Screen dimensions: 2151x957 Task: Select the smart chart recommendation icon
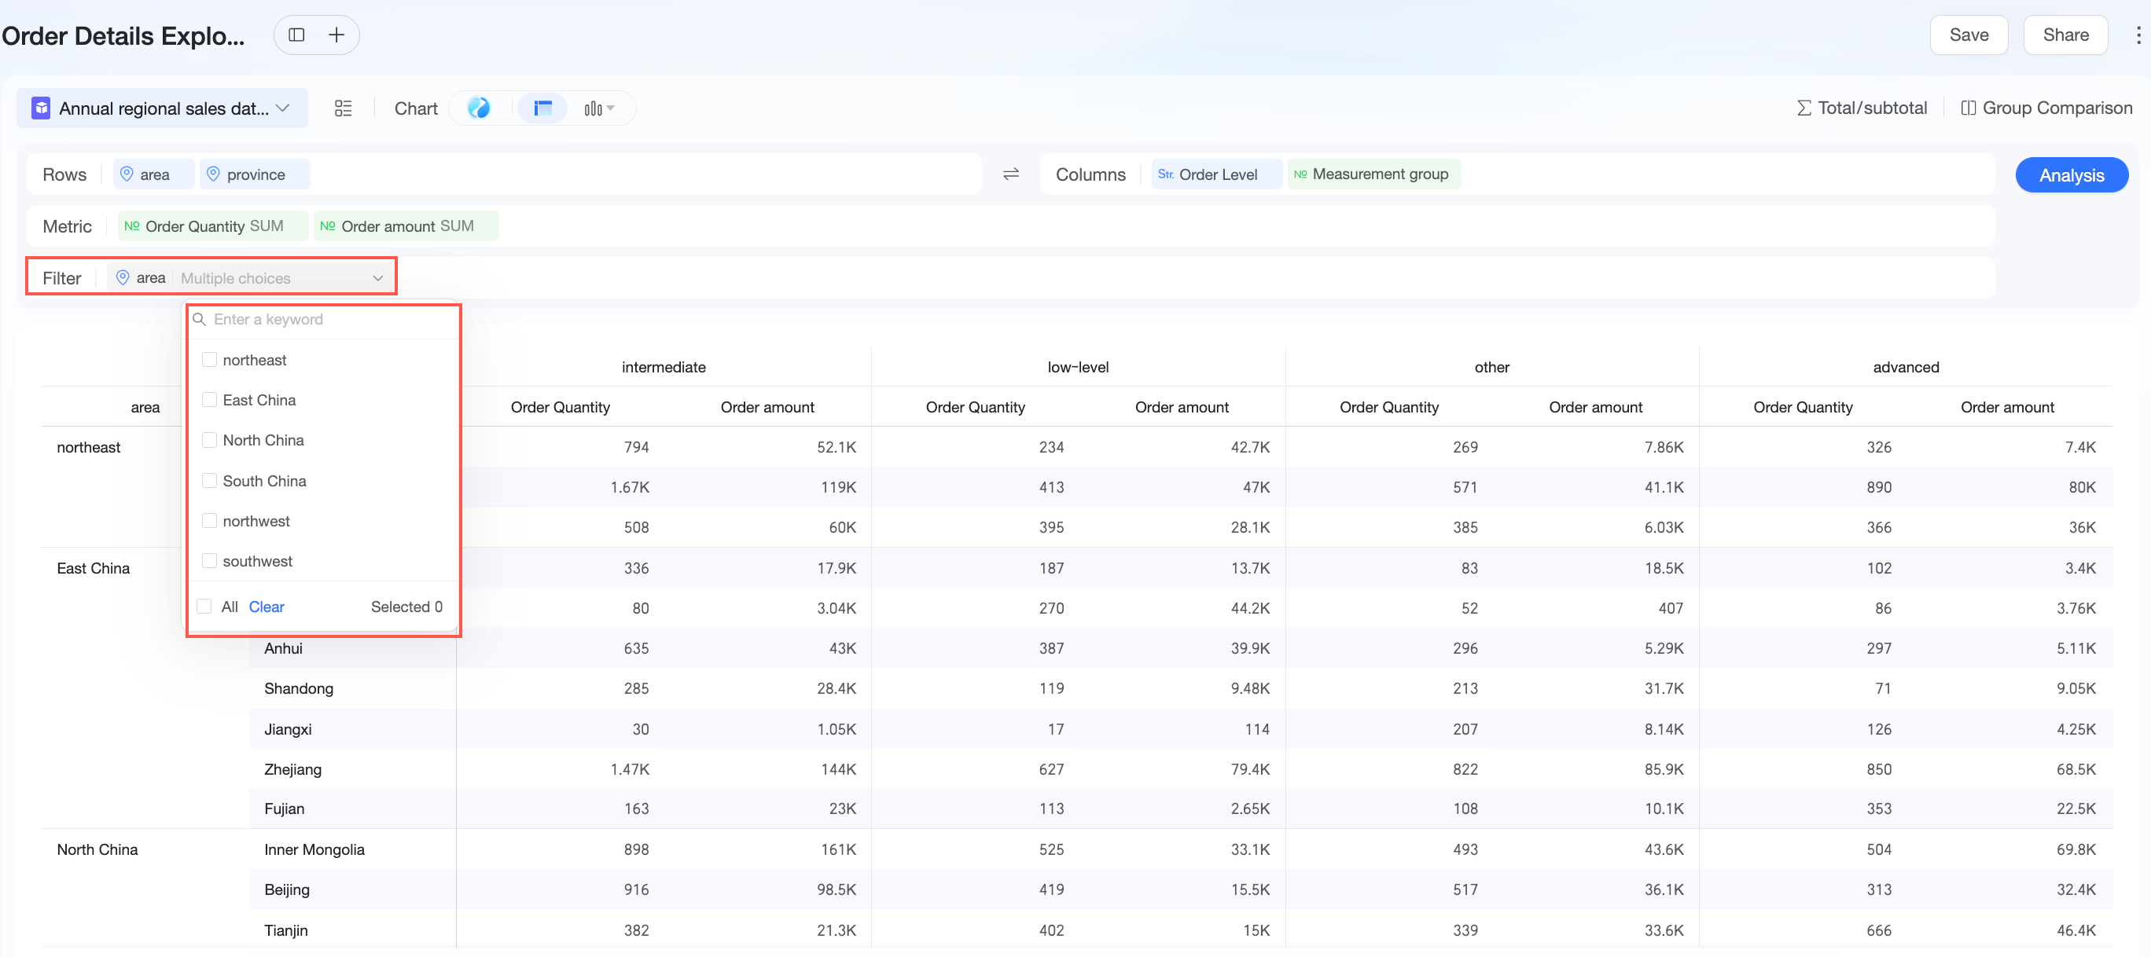coord(479,108)
